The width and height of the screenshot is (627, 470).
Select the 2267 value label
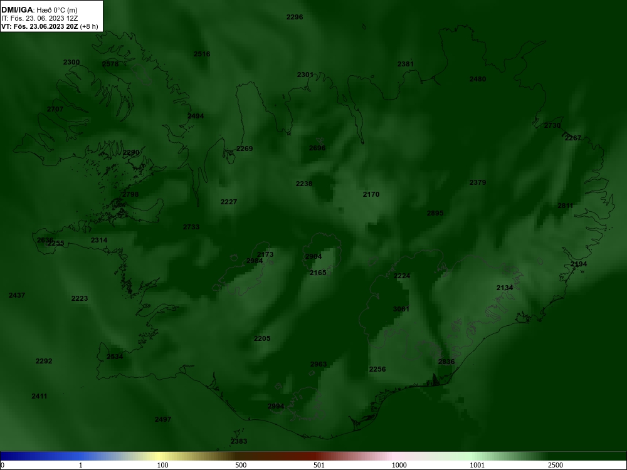click(x=572, y=138)
